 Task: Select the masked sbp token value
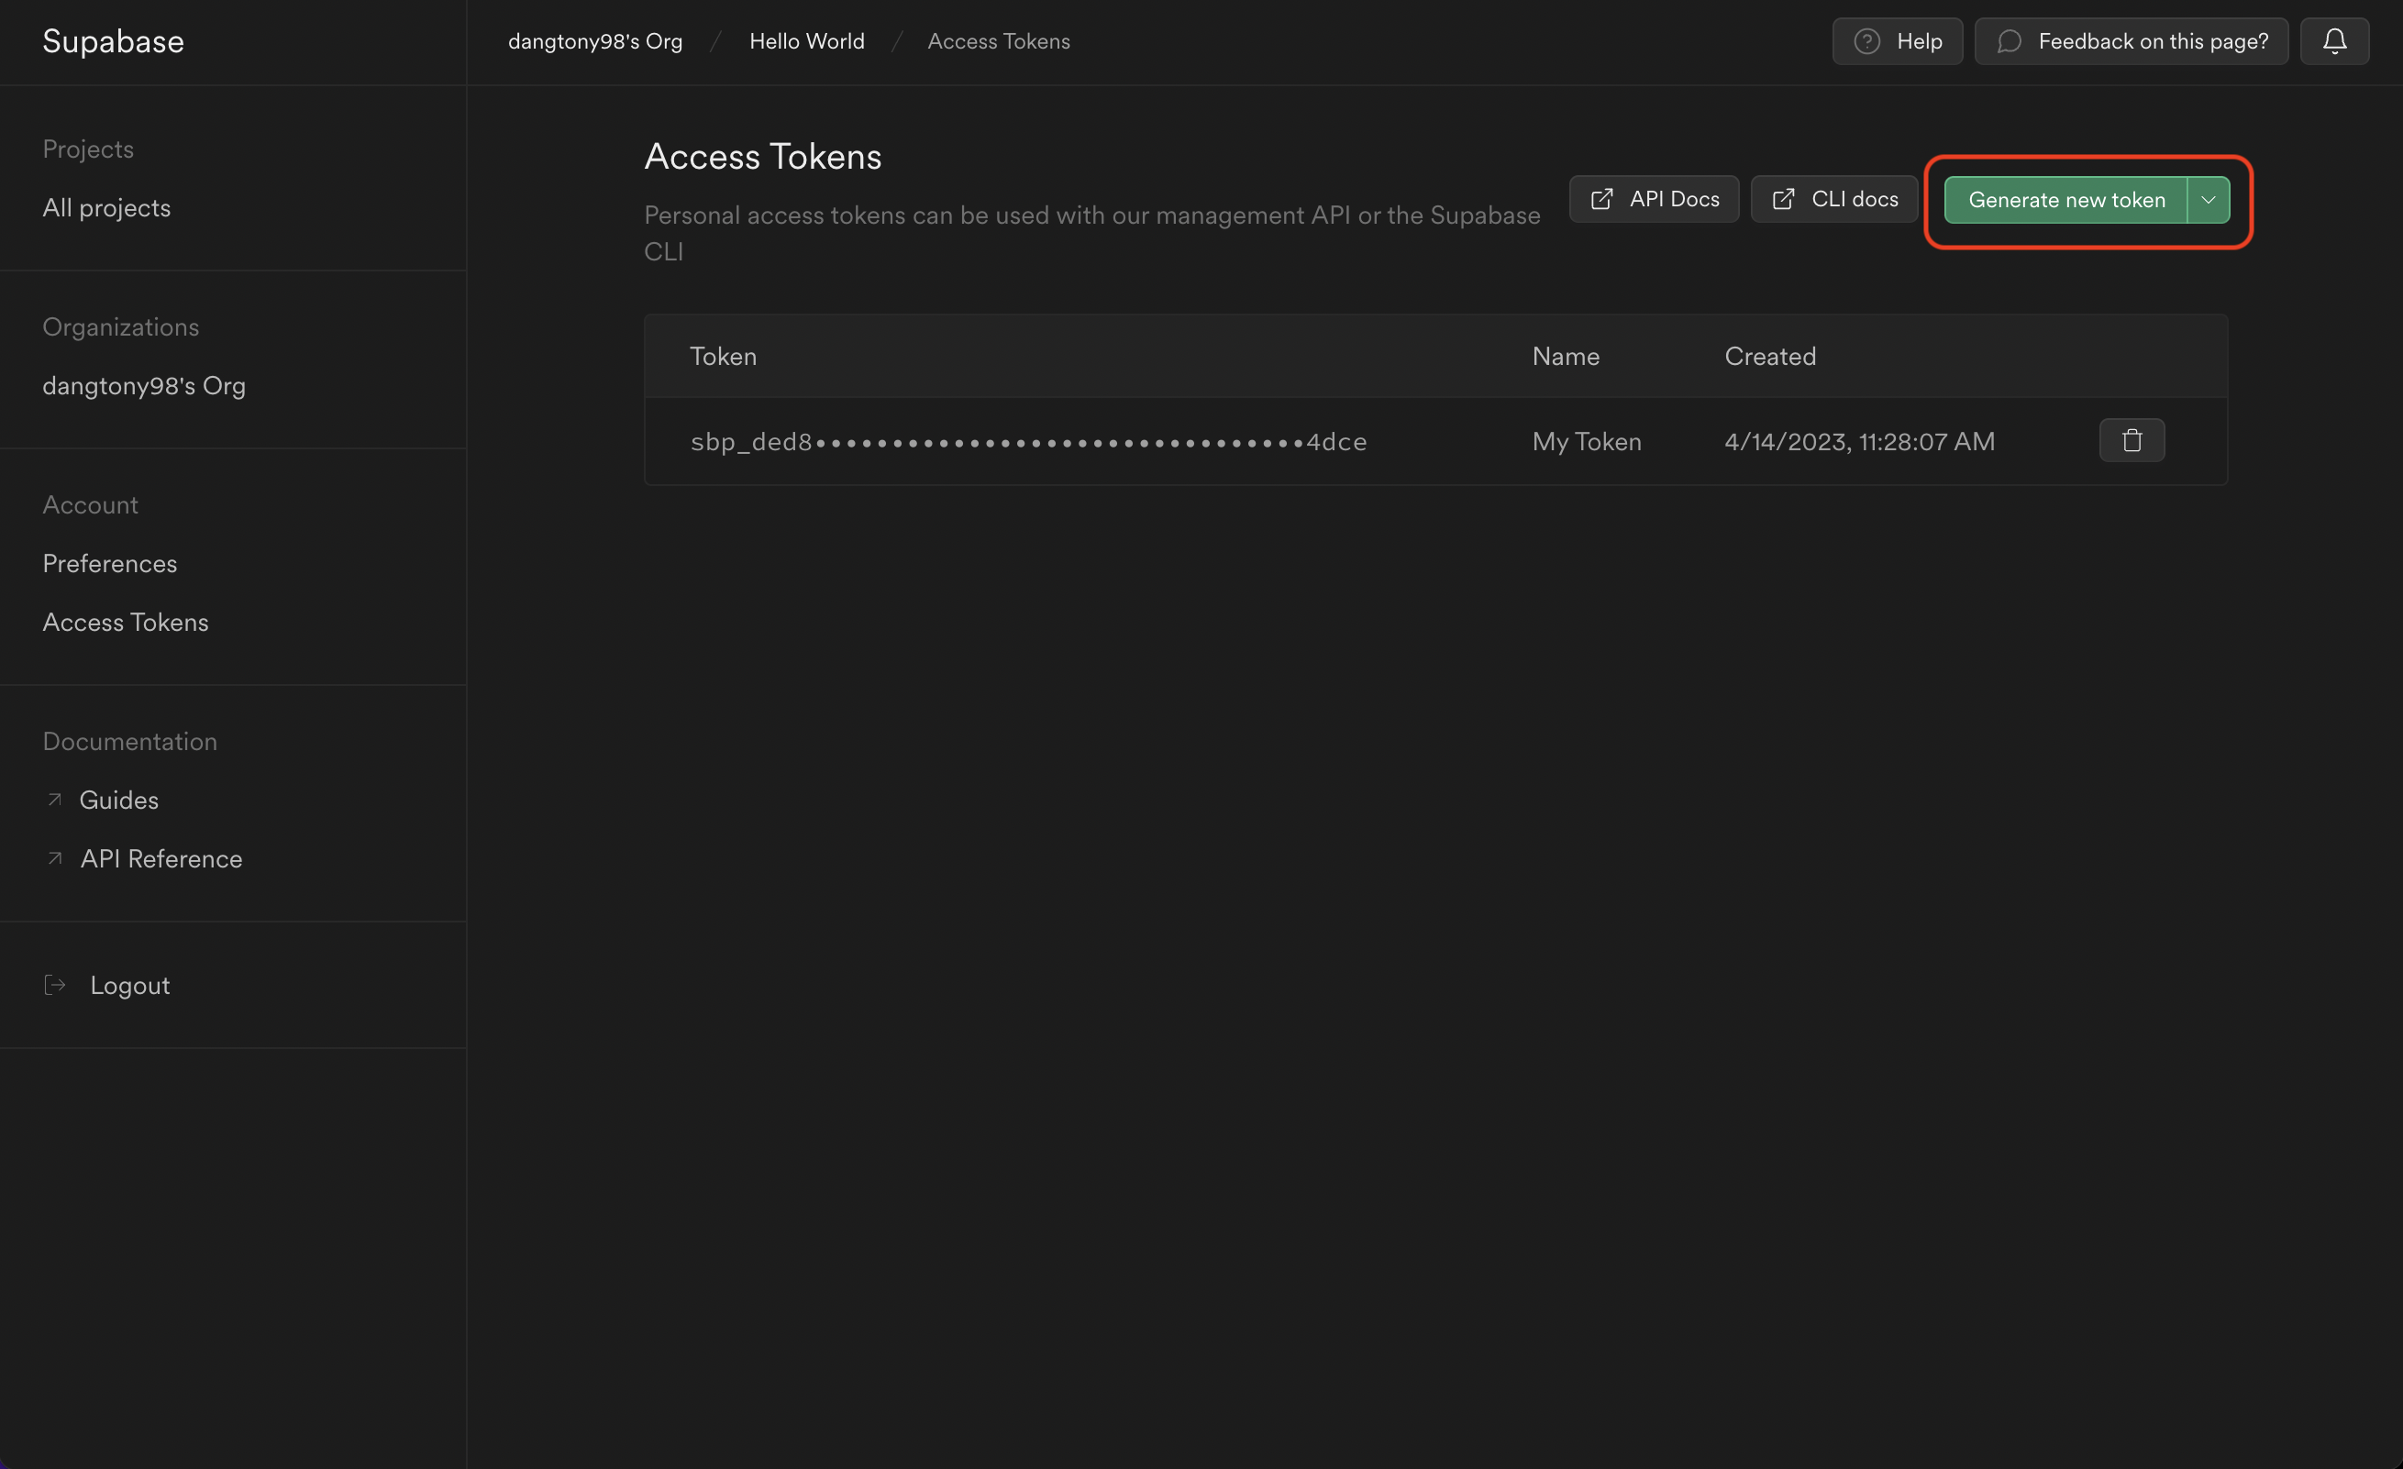[1027, 440]
